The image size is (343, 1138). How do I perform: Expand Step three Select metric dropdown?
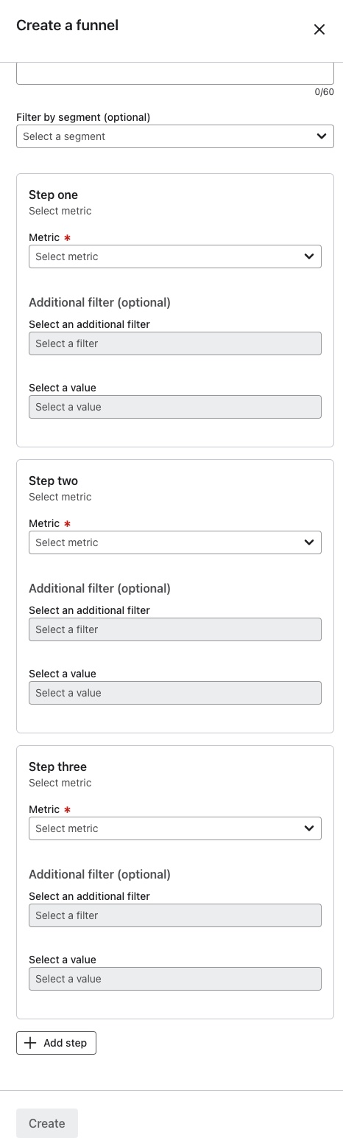click(175, 828)
